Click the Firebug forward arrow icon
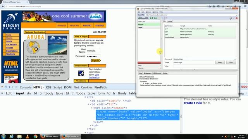The height and width of the screenshot is (139, 248). coord(13,87)
